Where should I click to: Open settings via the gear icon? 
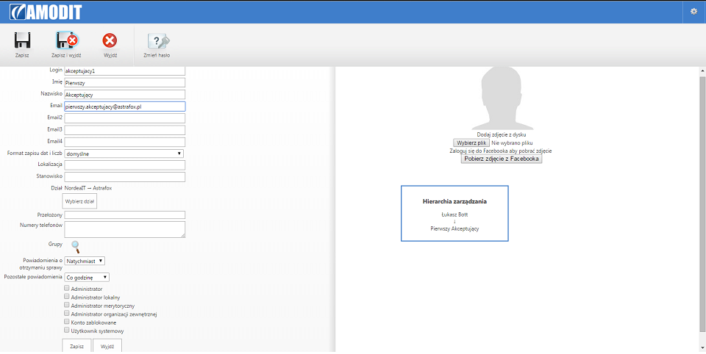click(693, 11)
